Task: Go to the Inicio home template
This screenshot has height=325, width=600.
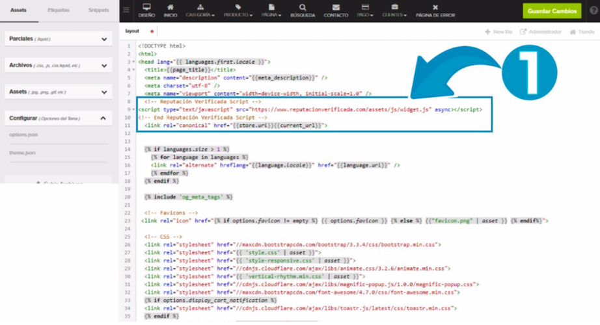Action: pyautogui.click(x=170, y=10)
